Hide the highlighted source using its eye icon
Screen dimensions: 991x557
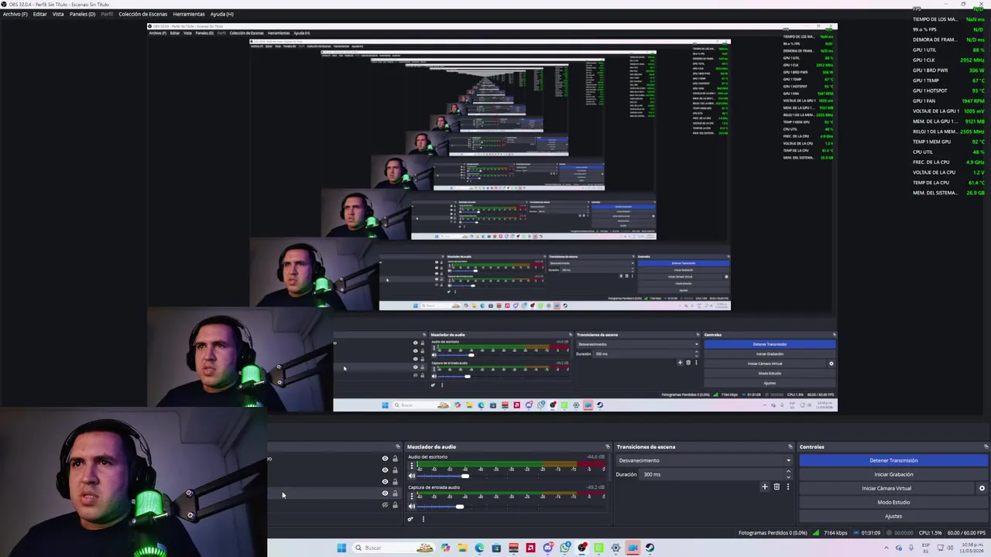coord(385,493)
